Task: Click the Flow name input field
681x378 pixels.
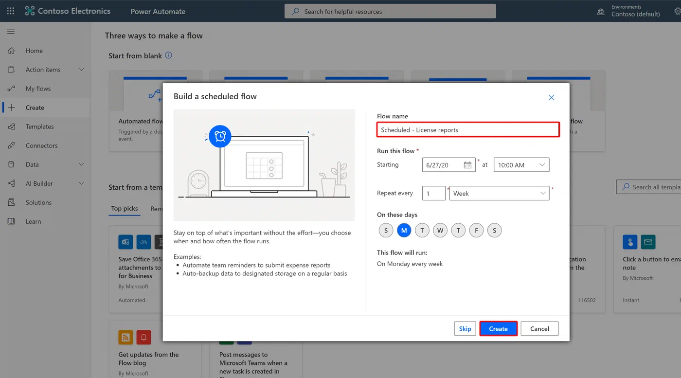Action: pos(468,130)
